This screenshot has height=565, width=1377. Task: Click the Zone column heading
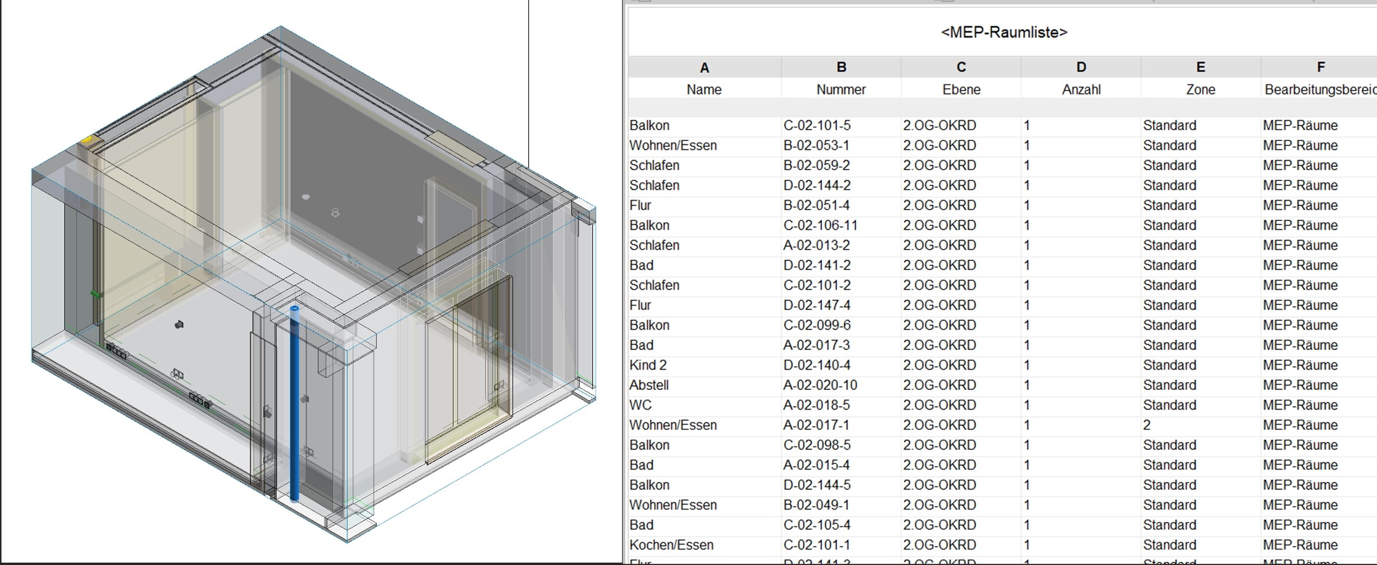1200,90
